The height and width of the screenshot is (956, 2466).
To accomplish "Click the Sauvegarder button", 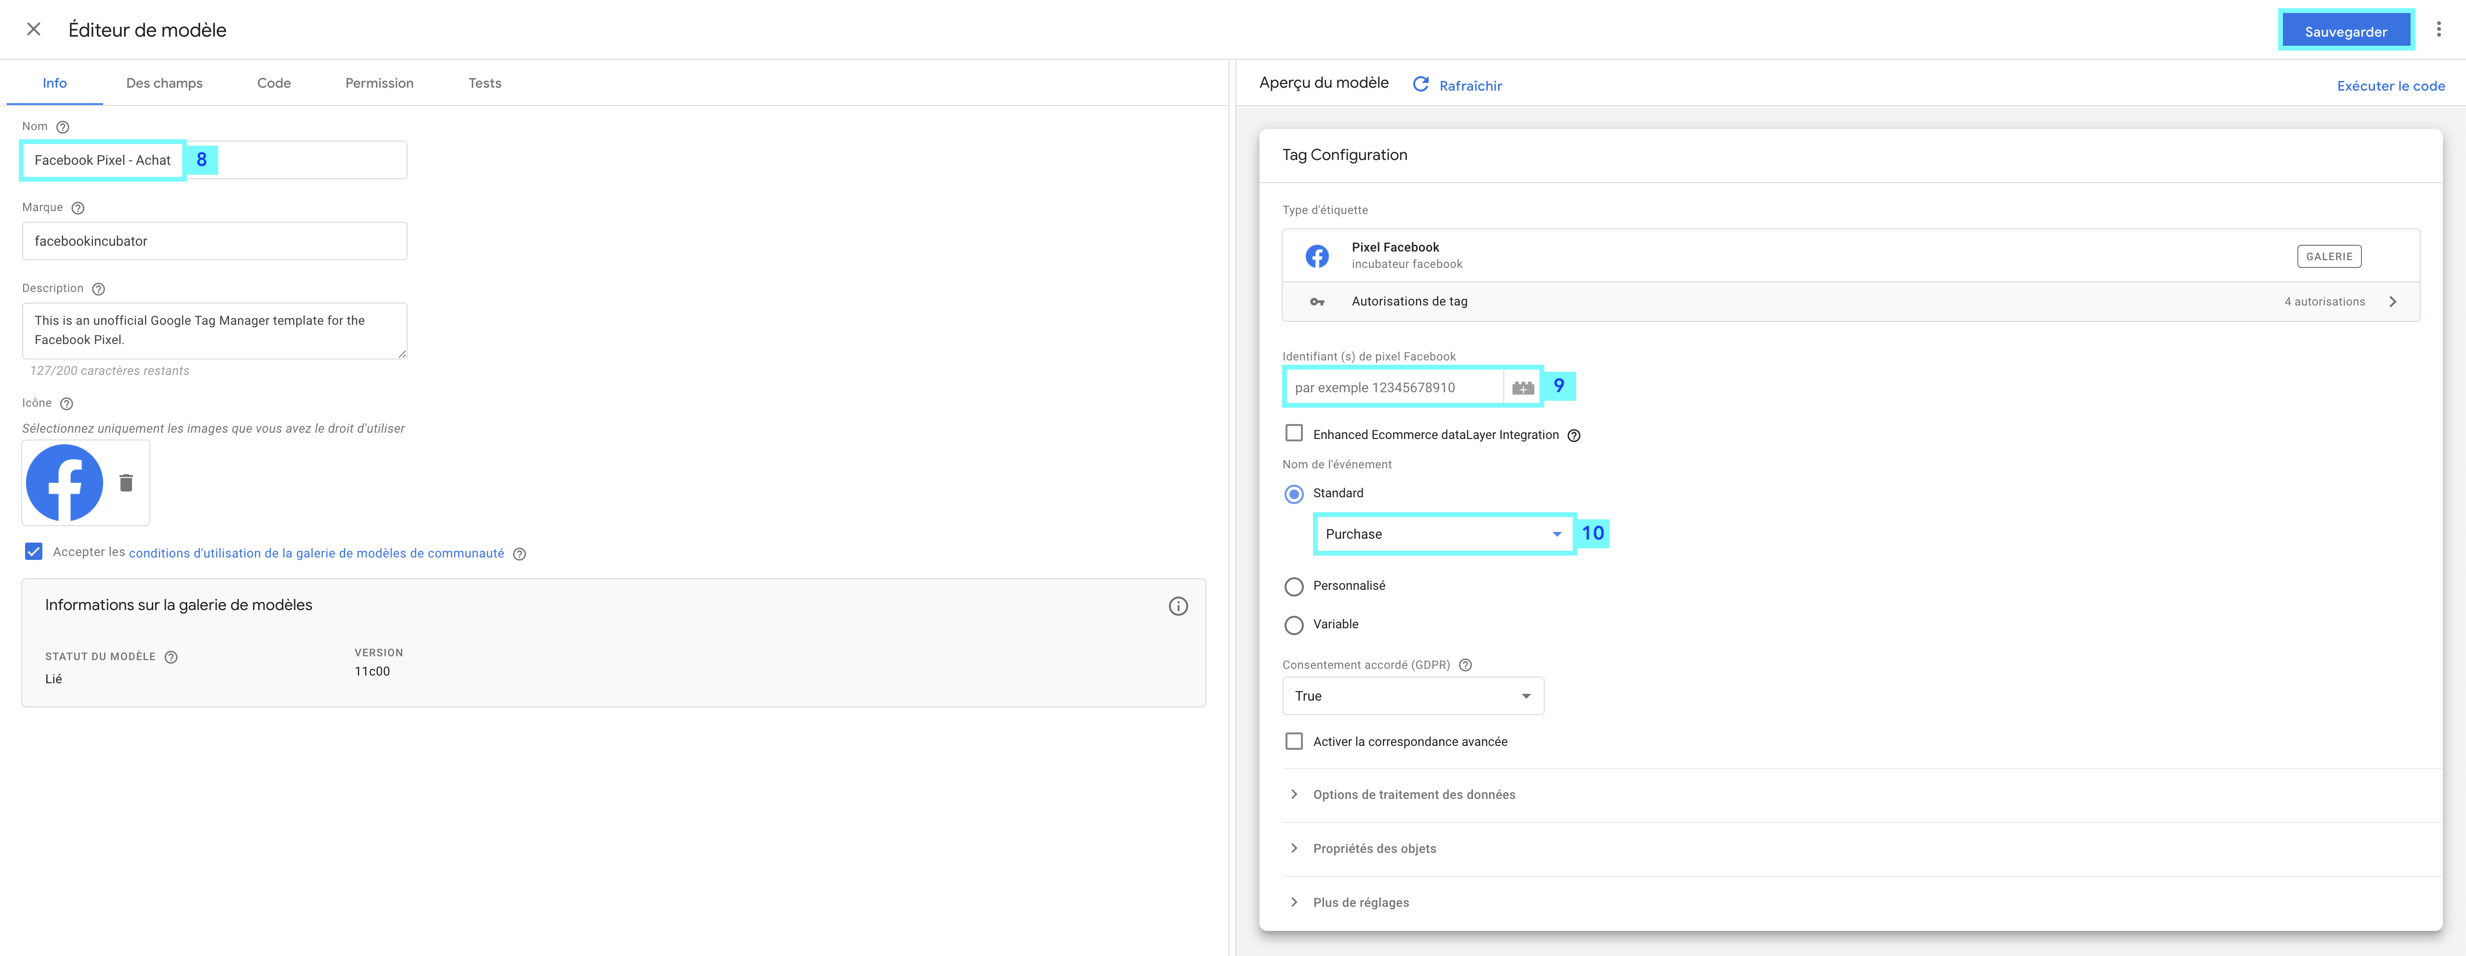I will click(x=2345, y=32).
